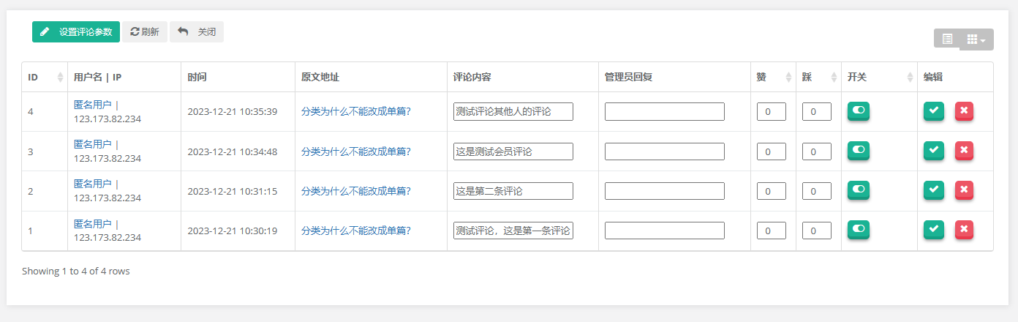The image size is (1018, 322).
Task: Toggle the switch for comment ID 1
Action: pyautogui.click(x=859, y=229)
